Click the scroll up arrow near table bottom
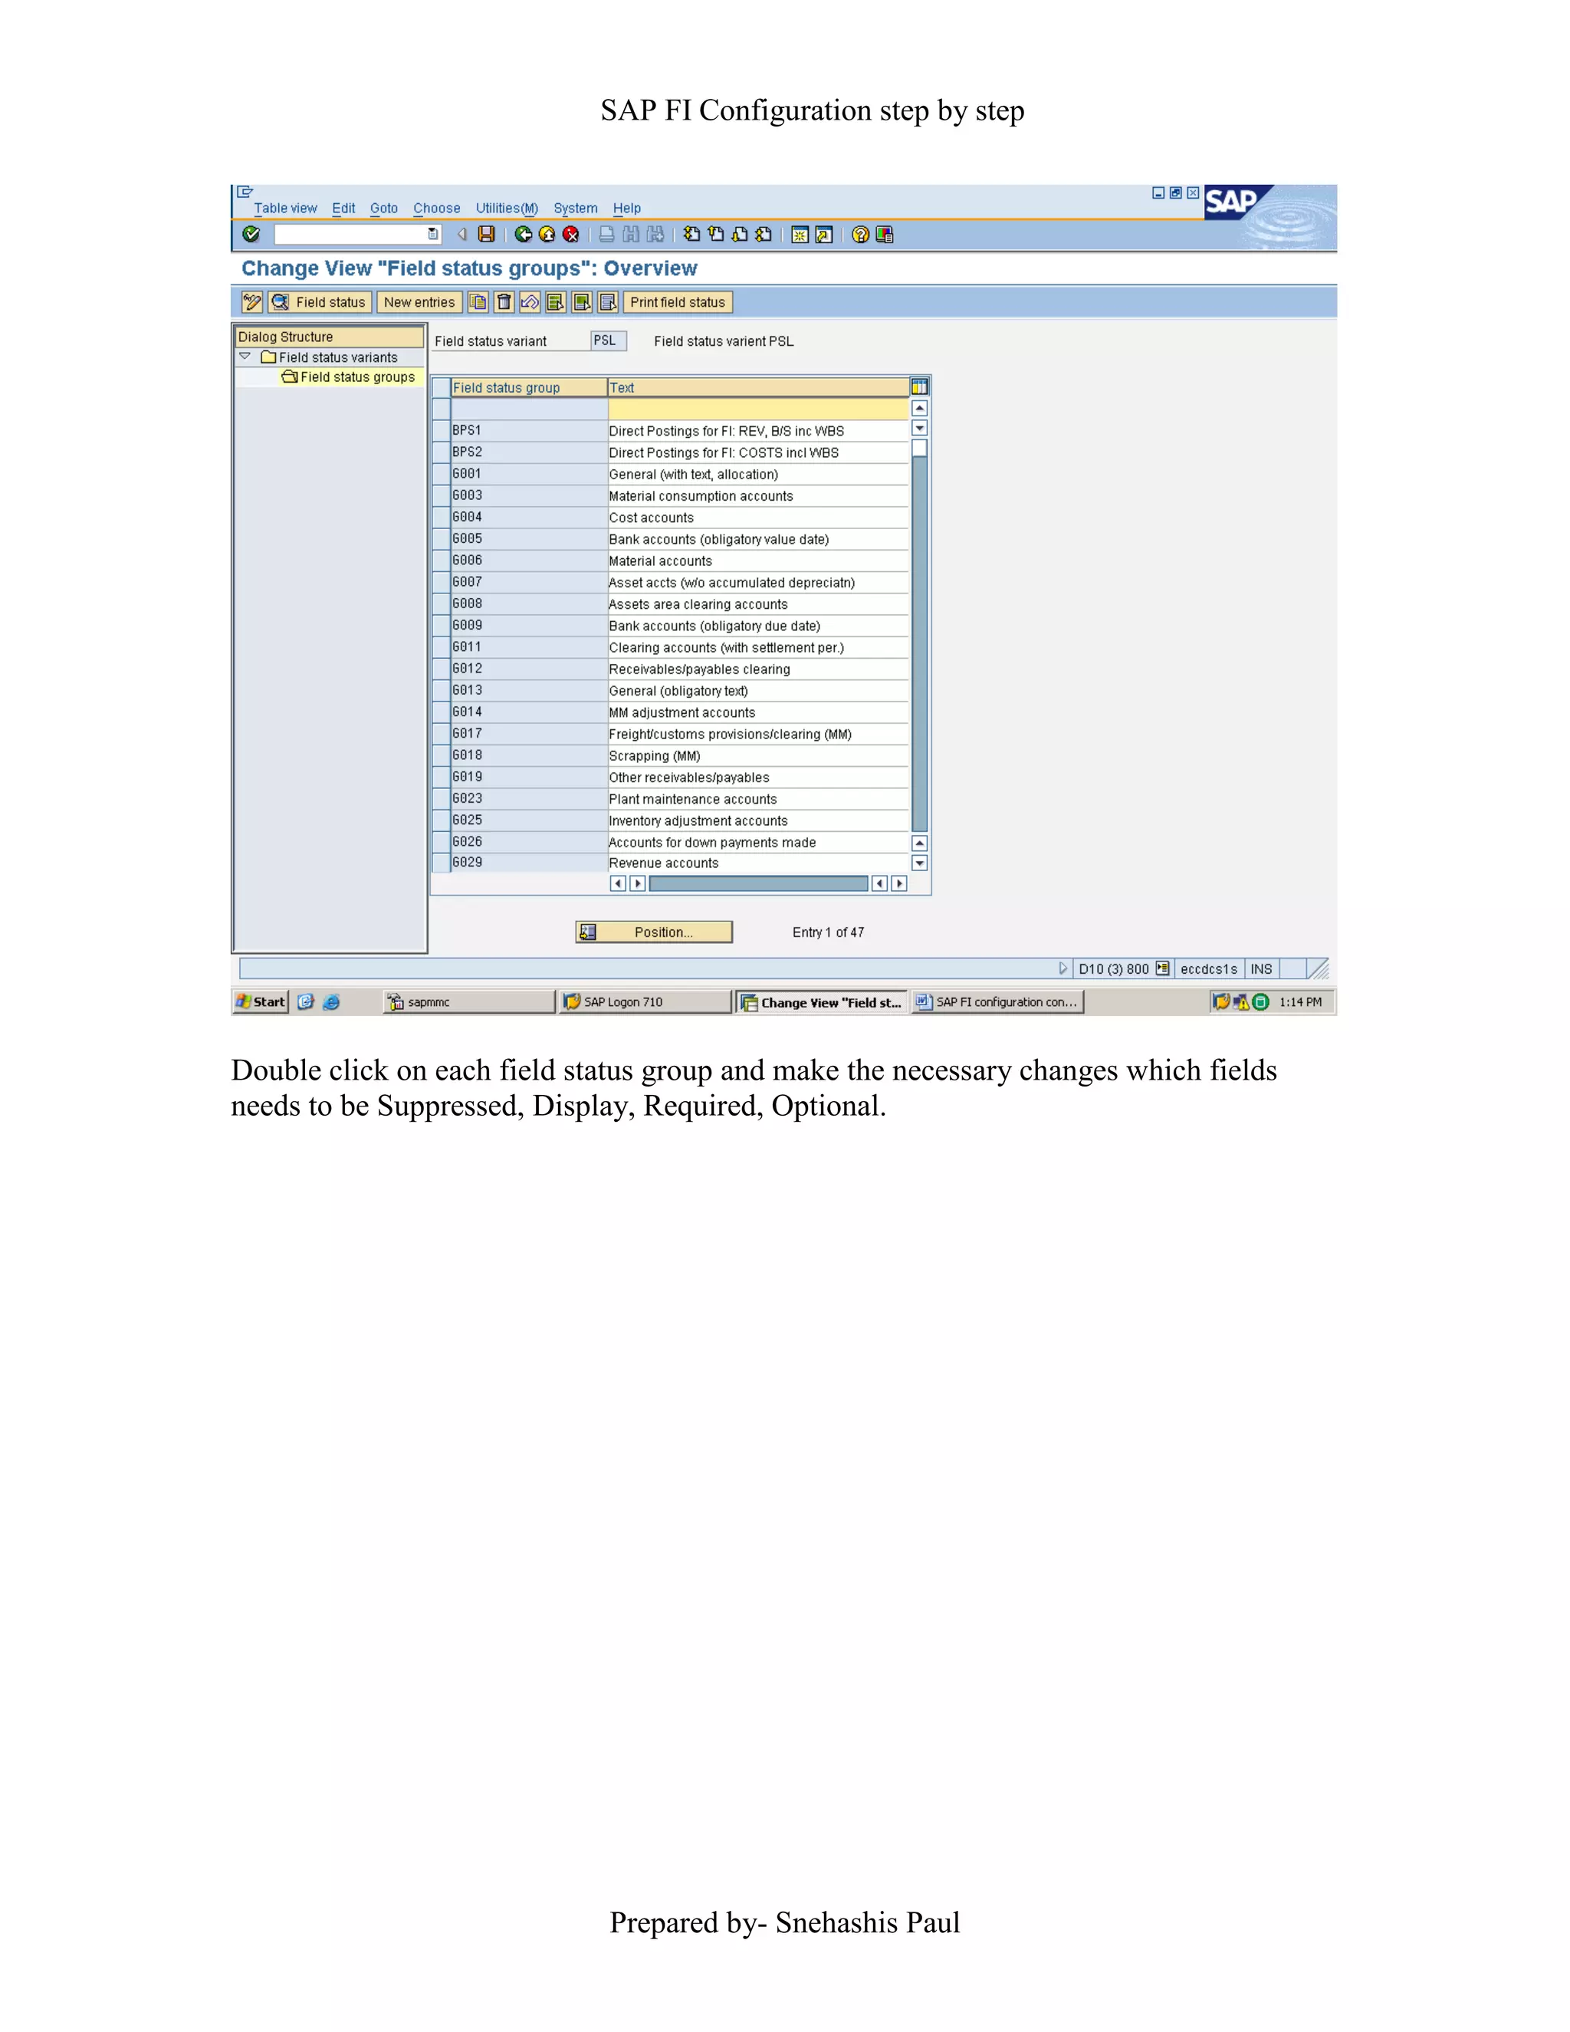1570x2032 pixels. coord(920,843)
